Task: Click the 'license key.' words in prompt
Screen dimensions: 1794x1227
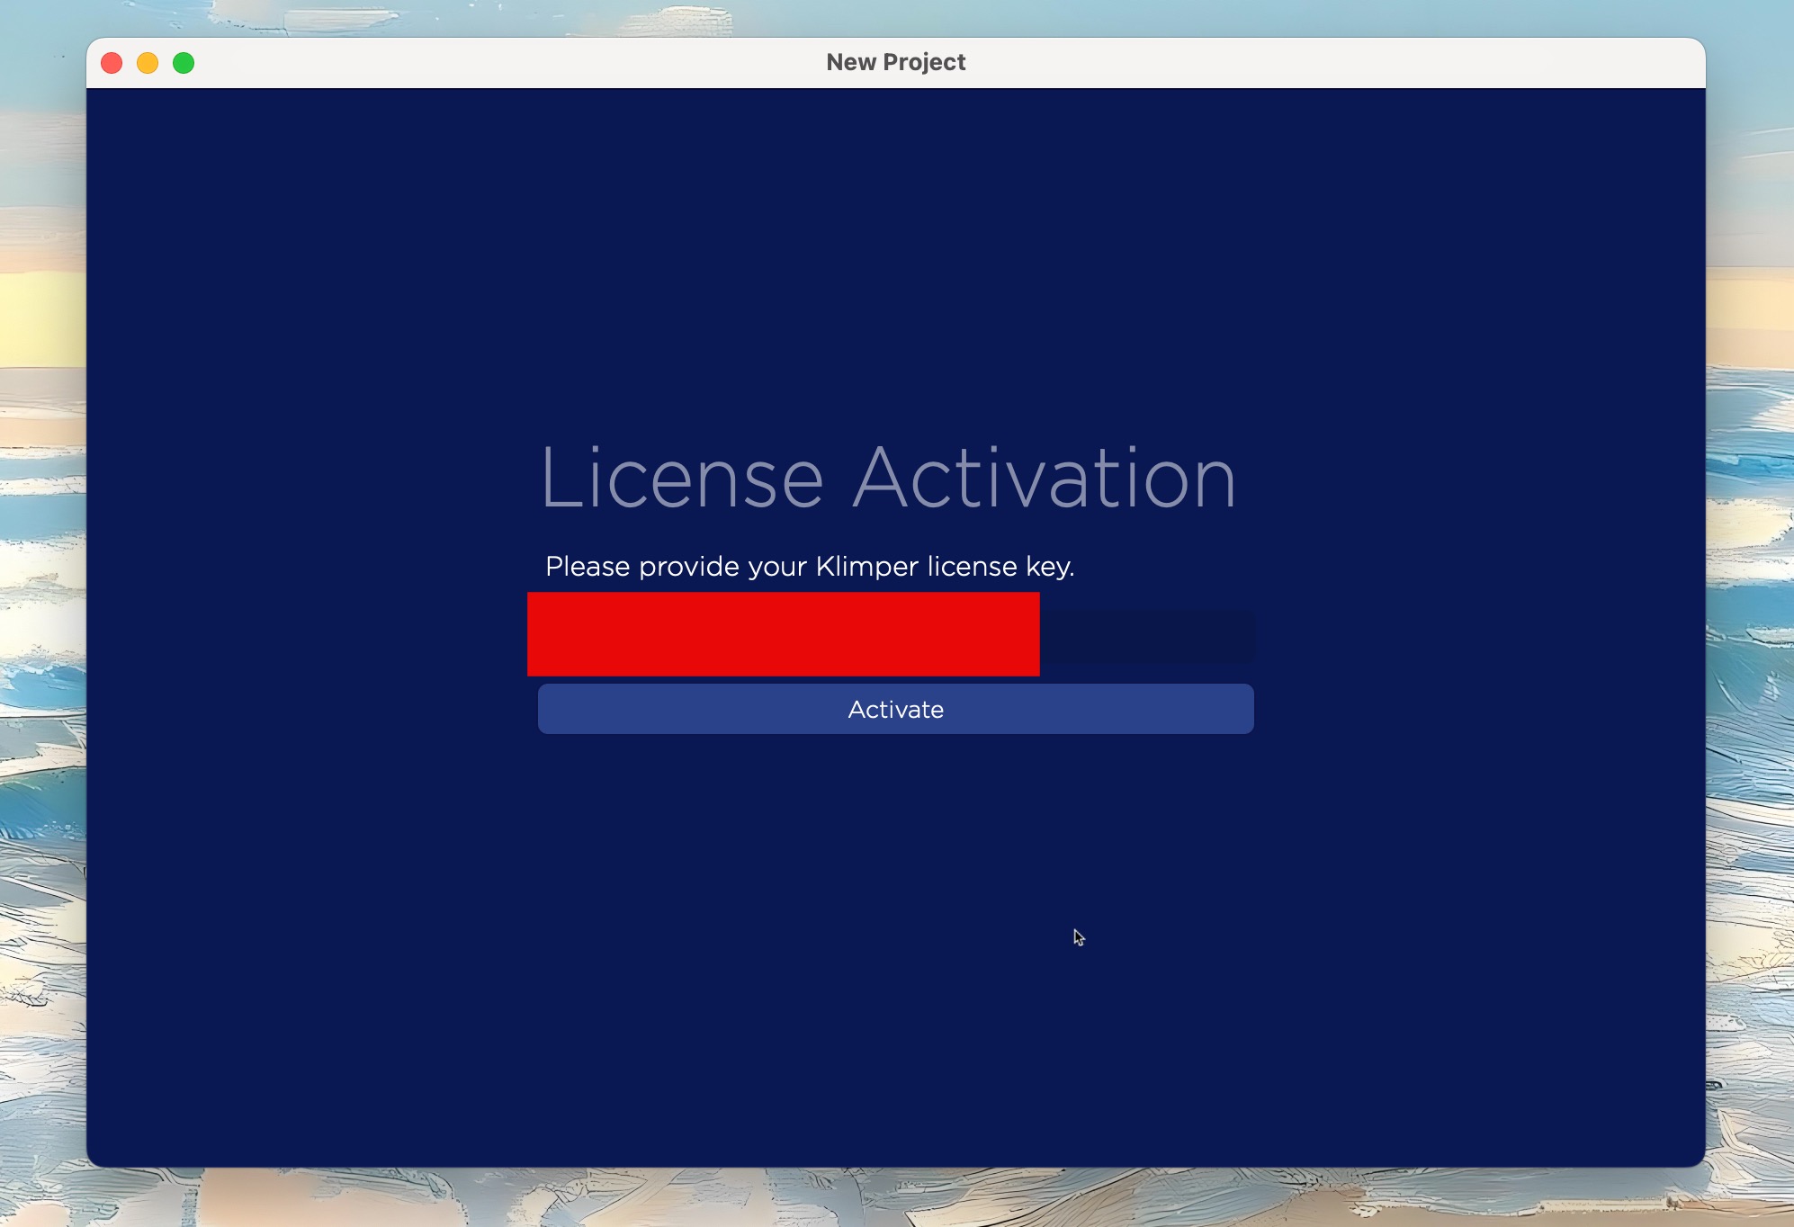Action: click(x=1000, y=567)
